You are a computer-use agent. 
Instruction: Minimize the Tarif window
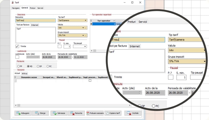coord(124,2)
